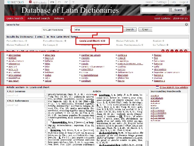The width and height of the screenshot is (194, 146).
Task: Select Souter: 0 dictionary
Action: coord(158,41)
